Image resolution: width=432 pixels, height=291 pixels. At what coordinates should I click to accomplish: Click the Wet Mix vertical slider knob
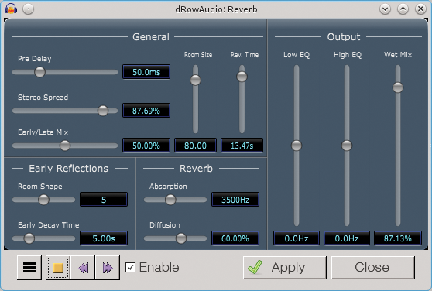[x=398, y=87]
